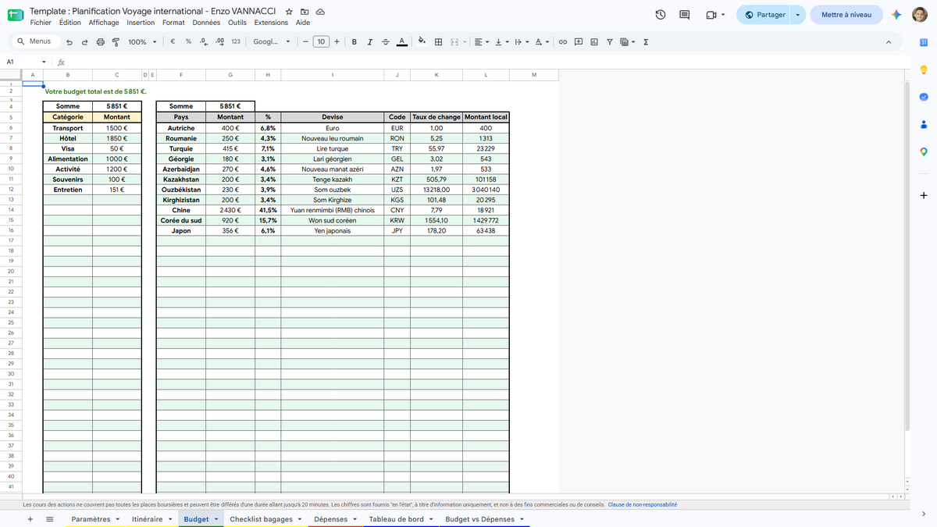Click the font size input field

click(x=320, y=42)
